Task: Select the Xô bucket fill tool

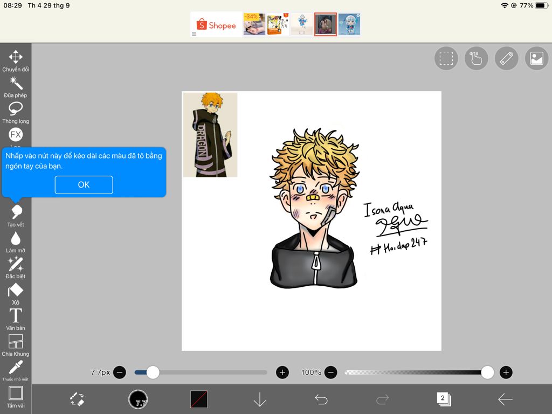Action: coord(16,294)
